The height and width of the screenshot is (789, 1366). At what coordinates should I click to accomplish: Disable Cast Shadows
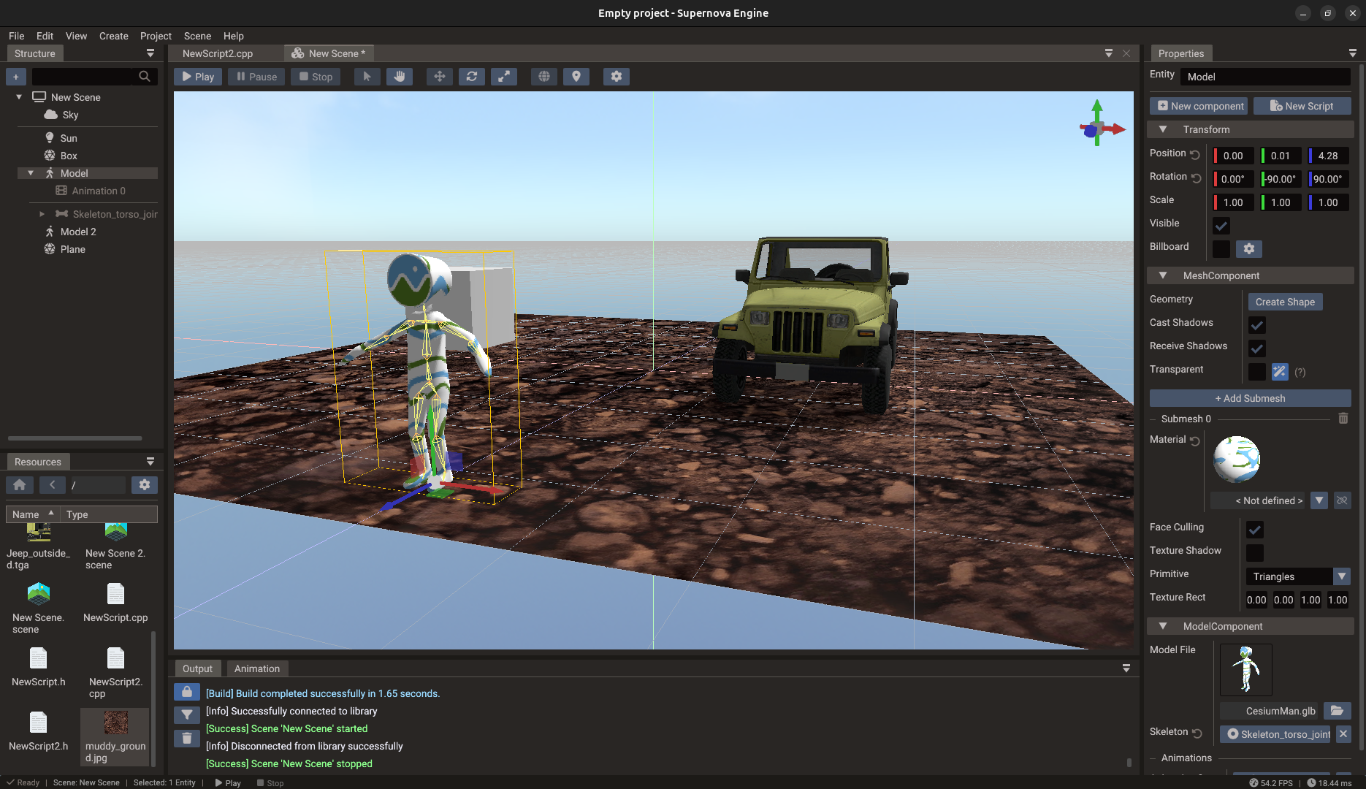click(x=1256, y=325)
